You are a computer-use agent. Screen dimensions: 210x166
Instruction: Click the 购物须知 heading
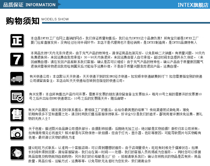point(23,21)
